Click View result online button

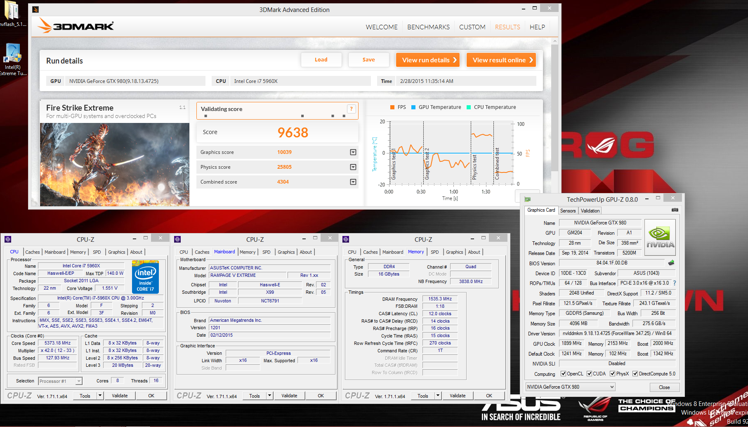coord(501,60)
